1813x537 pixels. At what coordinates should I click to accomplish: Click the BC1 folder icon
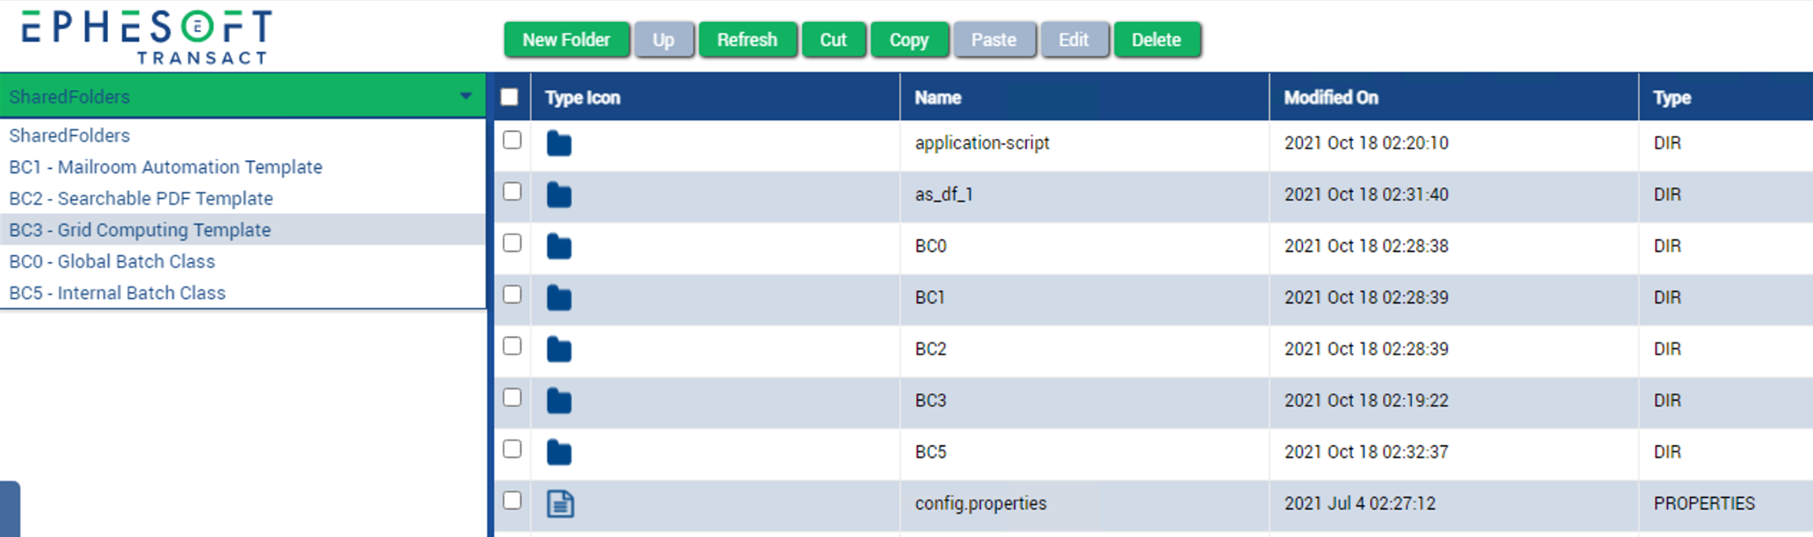click(559, 298)
